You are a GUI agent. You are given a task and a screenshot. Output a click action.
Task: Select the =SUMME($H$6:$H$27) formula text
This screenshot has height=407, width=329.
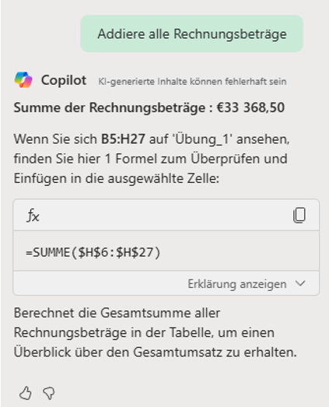coord(93,252)
